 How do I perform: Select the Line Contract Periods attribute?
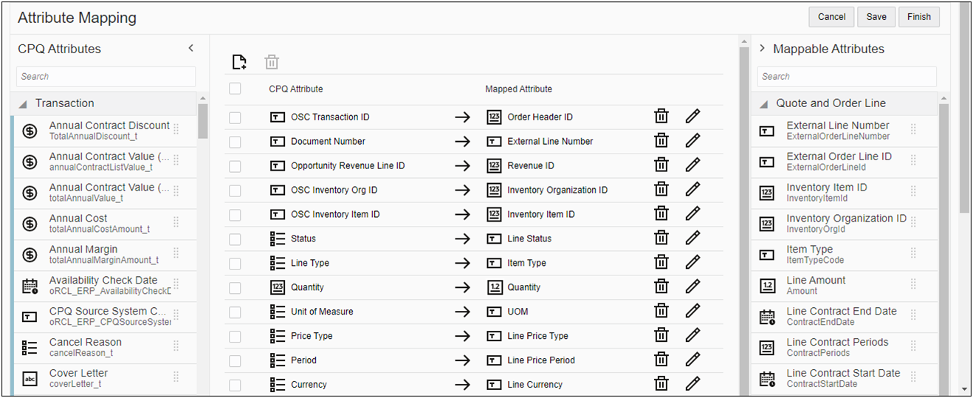tap(845, 347)
